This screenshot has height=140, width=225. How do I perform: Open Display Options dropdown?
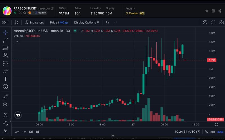click(x=86, y=22)
